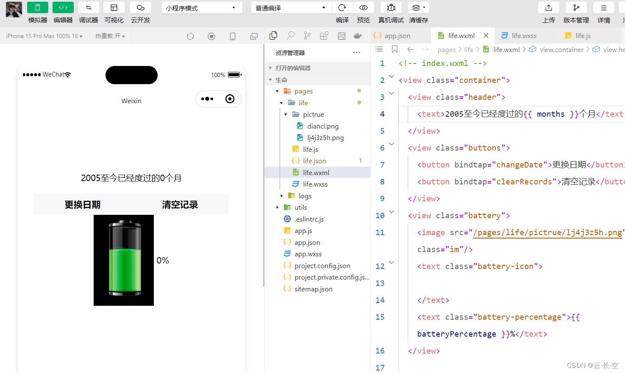Click the editor outline list icon
This screenshot has height=373, width=625.
[x=379, y=49]
